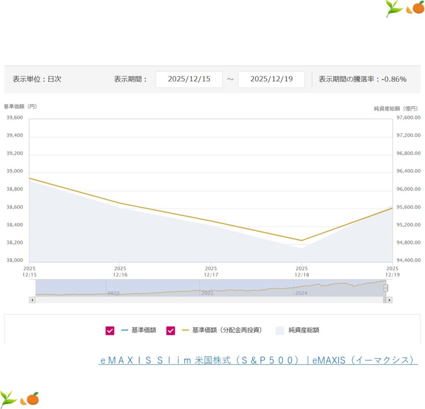Click the leaf and orange logo at top right
Viewport: 425px width, 409px height.
coord(405,8)
